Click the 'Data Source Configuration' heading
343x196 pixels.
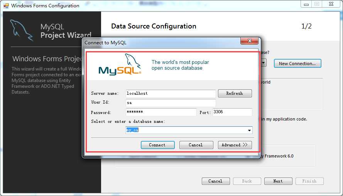(x=154, y=26)
